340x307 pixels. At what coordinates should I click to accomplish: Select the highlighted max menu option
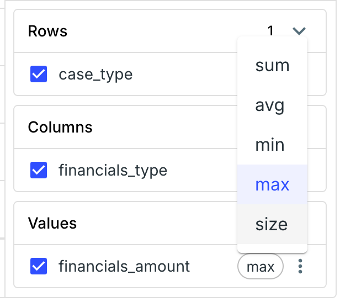tap(272, 184)
